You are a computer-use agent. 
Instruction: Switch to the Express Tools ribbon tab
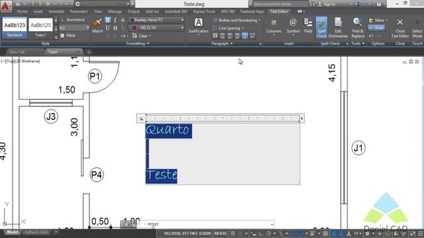[x=204, y=11]
